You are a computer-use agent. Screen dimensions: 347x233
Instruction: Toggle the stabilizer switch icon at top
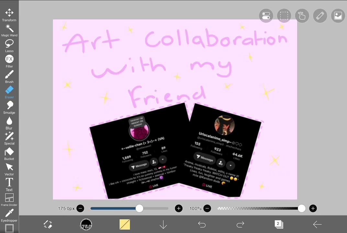pyautogui.click(x=266, y=16)
